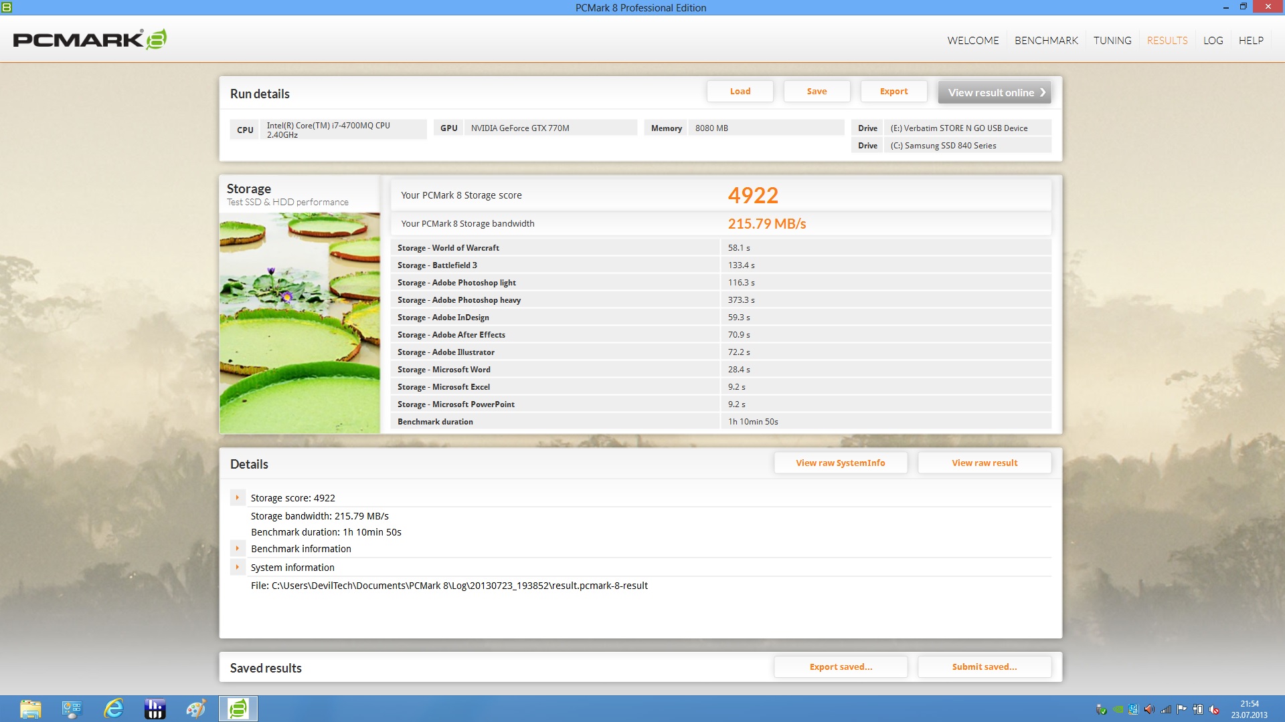Select the Storage - Microsoft Word row

721,370
